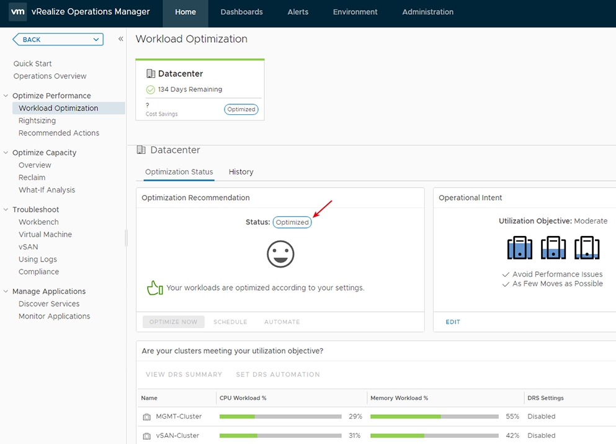Image resolution: width=616 pixels, height=444 pixels.
Task: Click the vSAN-Cluster CPU Workload bar
Action: pyautogui.click(x=280, y=436)
